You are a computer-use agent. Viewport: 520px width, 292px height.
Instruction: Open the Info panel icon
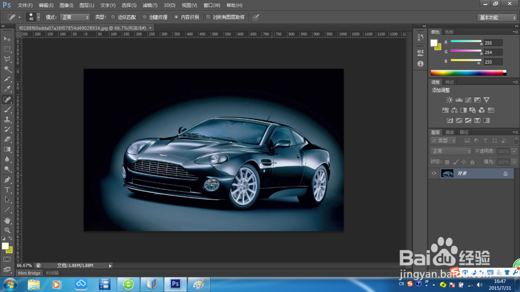[x=420, y=63]
